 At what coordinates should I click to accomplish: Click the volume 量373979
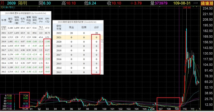(159, 3)
